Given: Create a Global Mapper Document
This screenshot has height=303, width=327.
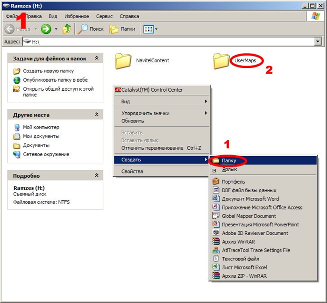Looking at the screenshot, I should click(x=263, y=216).
